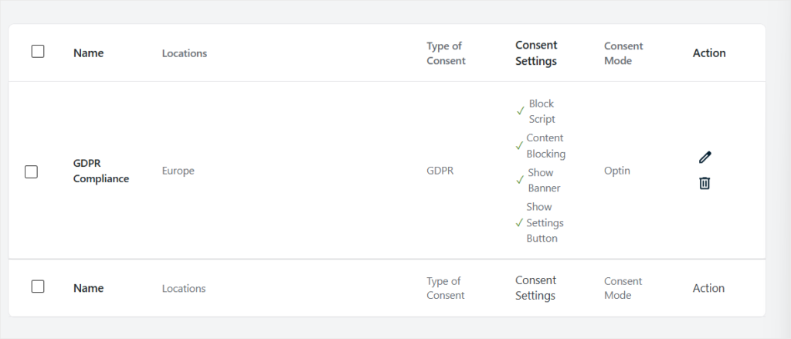This screenshot has height=339, width=791.
Task: Click the green check beside Block Script
Action: click(x=521, y=111)
